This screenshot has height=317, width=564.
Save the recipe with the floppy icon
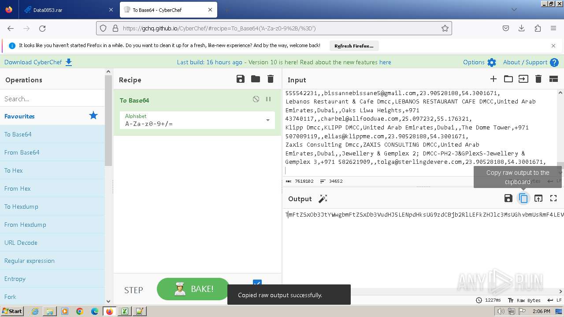pyautogui.click(x=241, y=79)
